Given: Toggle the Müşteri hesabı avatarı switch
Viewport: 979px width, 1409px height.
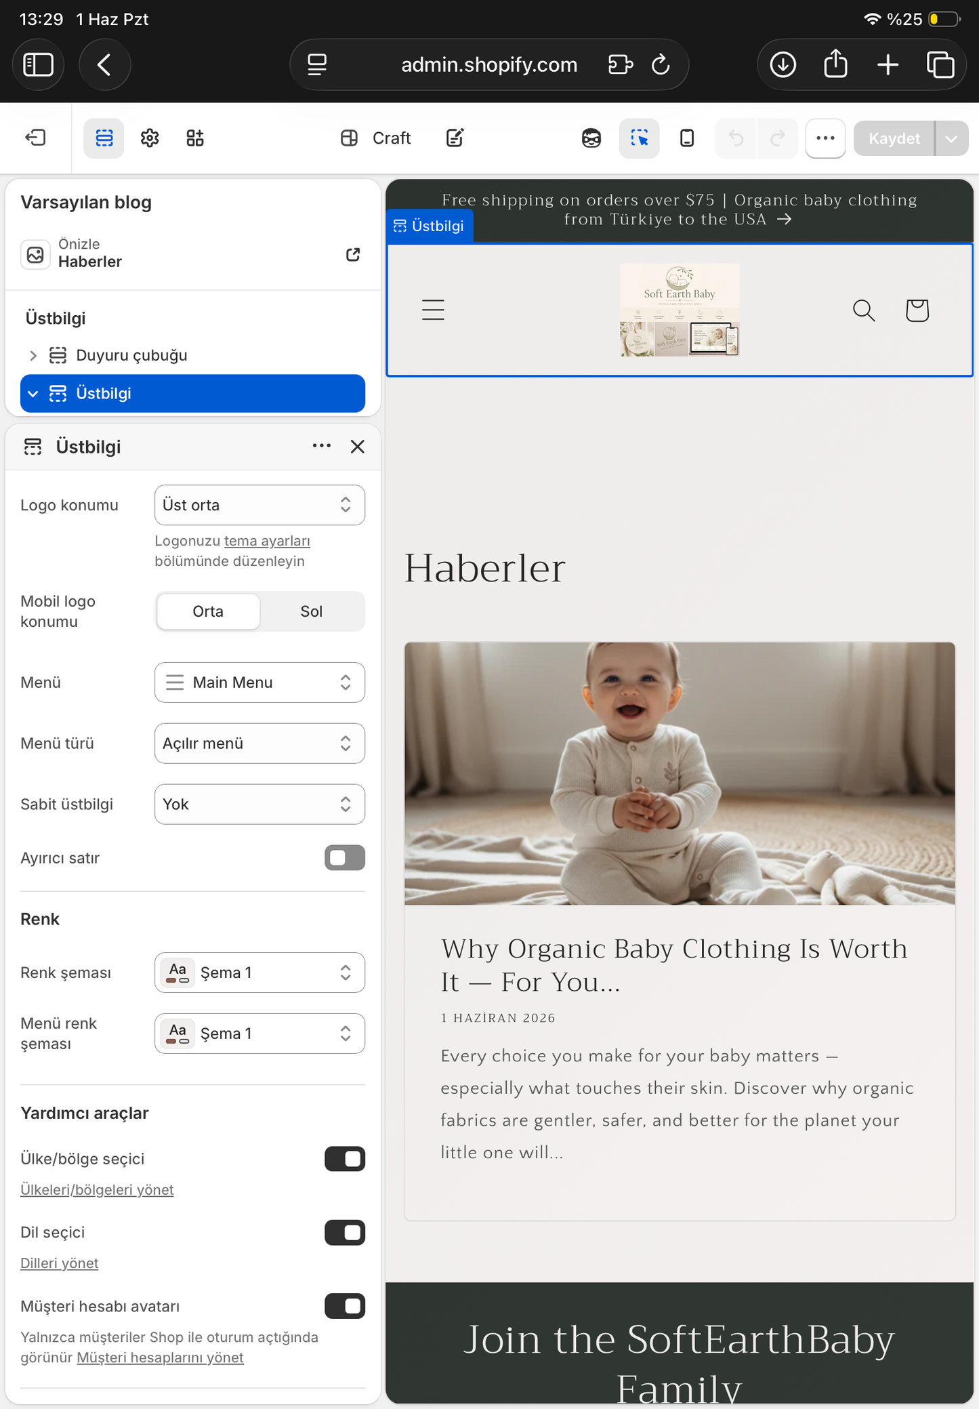Looking at the screenshot, I should point(345,1306).
